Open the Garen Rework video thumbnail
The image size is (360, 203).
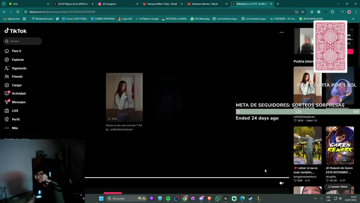(x=340, y=145)
